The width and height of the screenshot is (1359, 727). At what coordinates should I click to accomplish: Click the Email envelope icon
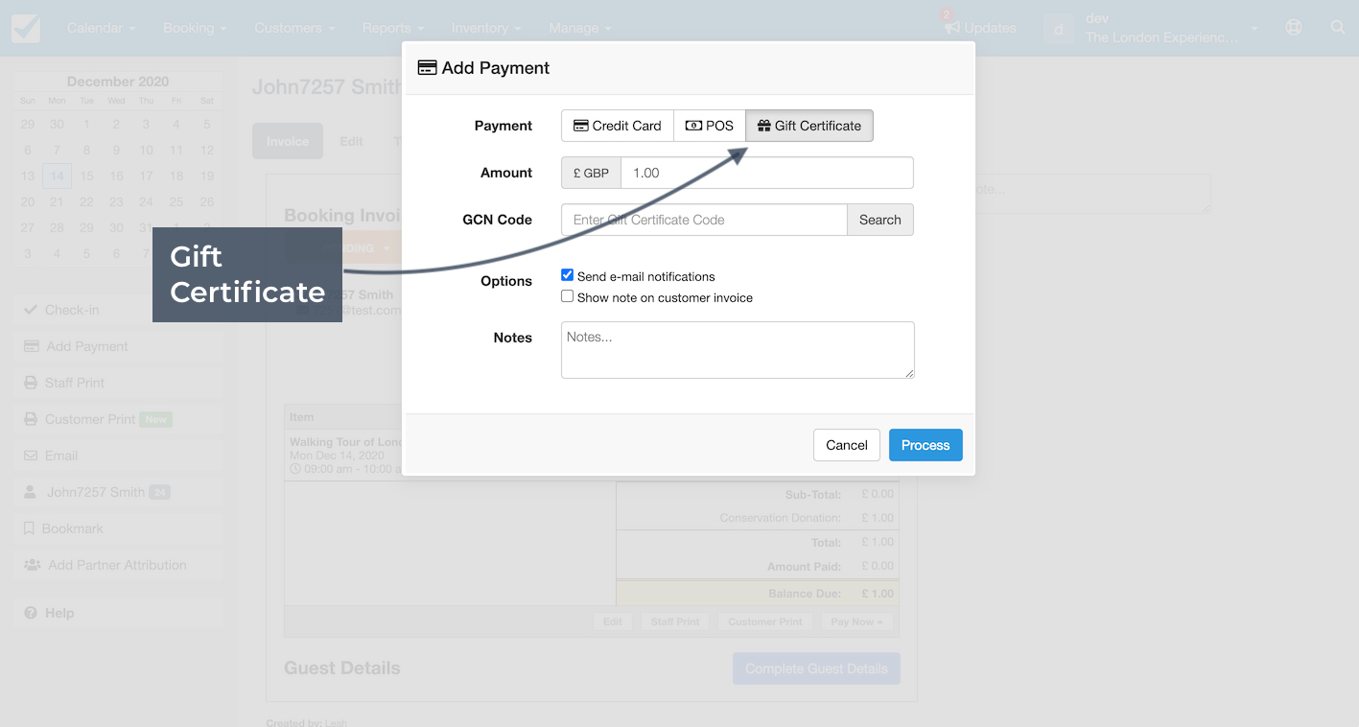31,456
